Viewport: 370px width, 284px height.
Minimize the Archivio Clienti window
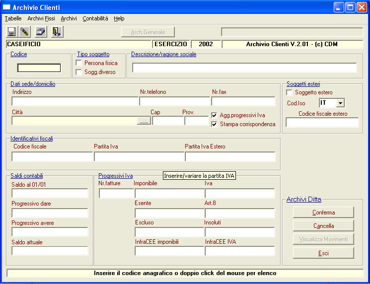[x=339, y=7]
